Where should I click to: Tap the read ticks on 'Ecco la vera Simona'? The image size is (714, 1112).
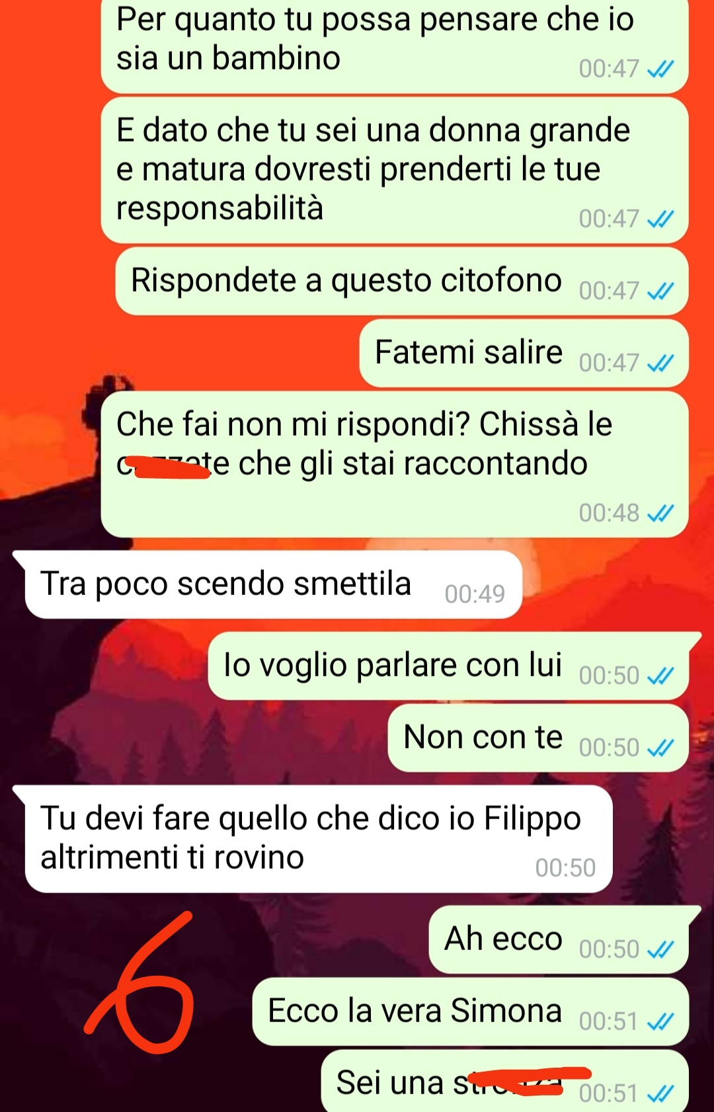pyautogui.click(x=660, y=1021)
